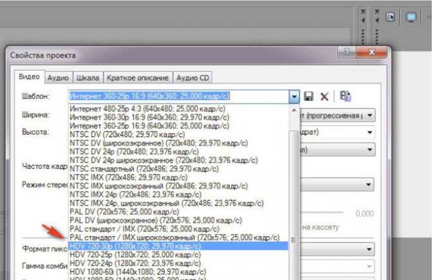Screen dimensions: 434x280
Task: Close the Свойства проекта dialog
Action: click(372, 53)
